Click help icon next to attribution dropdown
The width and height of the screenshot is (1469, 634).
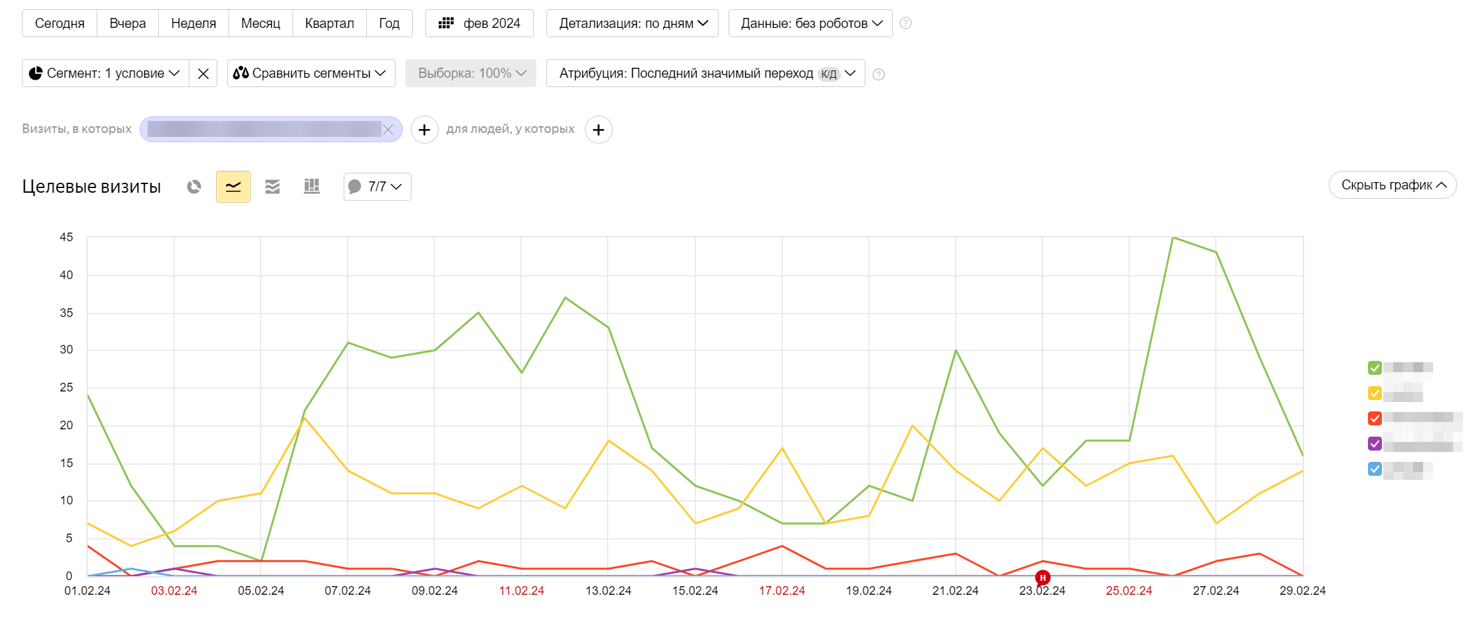878,74
